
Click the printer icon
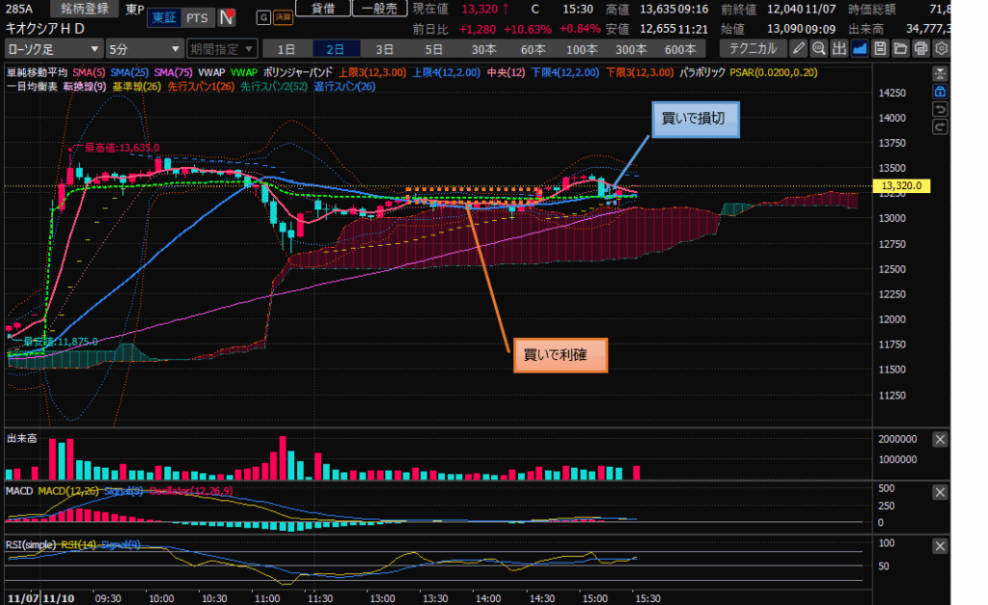coord(920,48)
